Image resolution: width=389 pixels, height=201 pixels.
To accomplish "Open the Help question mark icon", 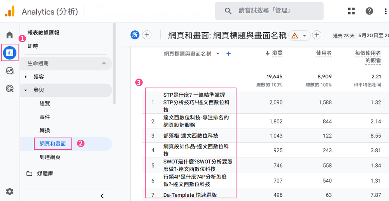I will (x=369, y=11).
